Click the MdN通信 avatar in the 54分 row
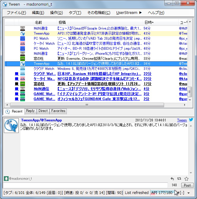Screen dimensions: 197x199 coord(23,28)
